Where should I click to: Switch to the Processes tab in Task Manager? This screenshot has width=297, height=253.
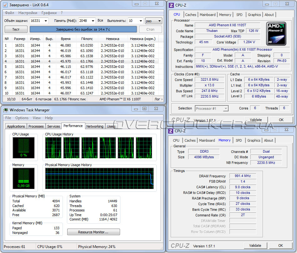(36, 126)
